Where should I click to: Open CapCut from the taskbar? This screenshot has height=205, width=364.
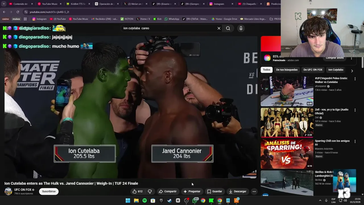178,200
